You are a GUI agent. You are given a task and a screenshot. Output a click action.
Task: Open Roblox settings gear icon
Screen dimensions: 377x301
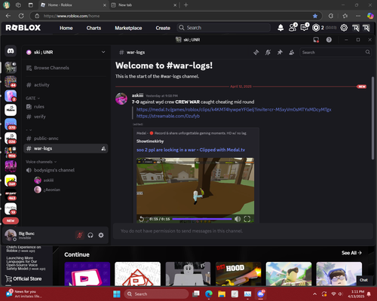[x=344, y=28]
